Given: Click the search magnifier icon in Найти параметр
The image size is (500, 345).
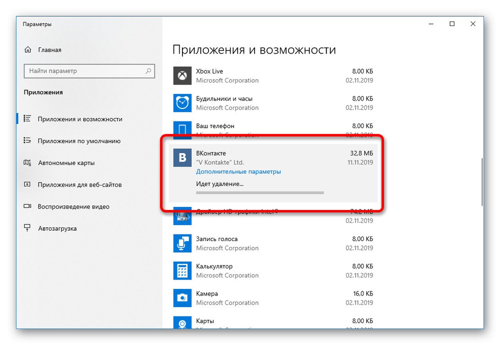Looking at the screenshot, I should pos(148,71).
